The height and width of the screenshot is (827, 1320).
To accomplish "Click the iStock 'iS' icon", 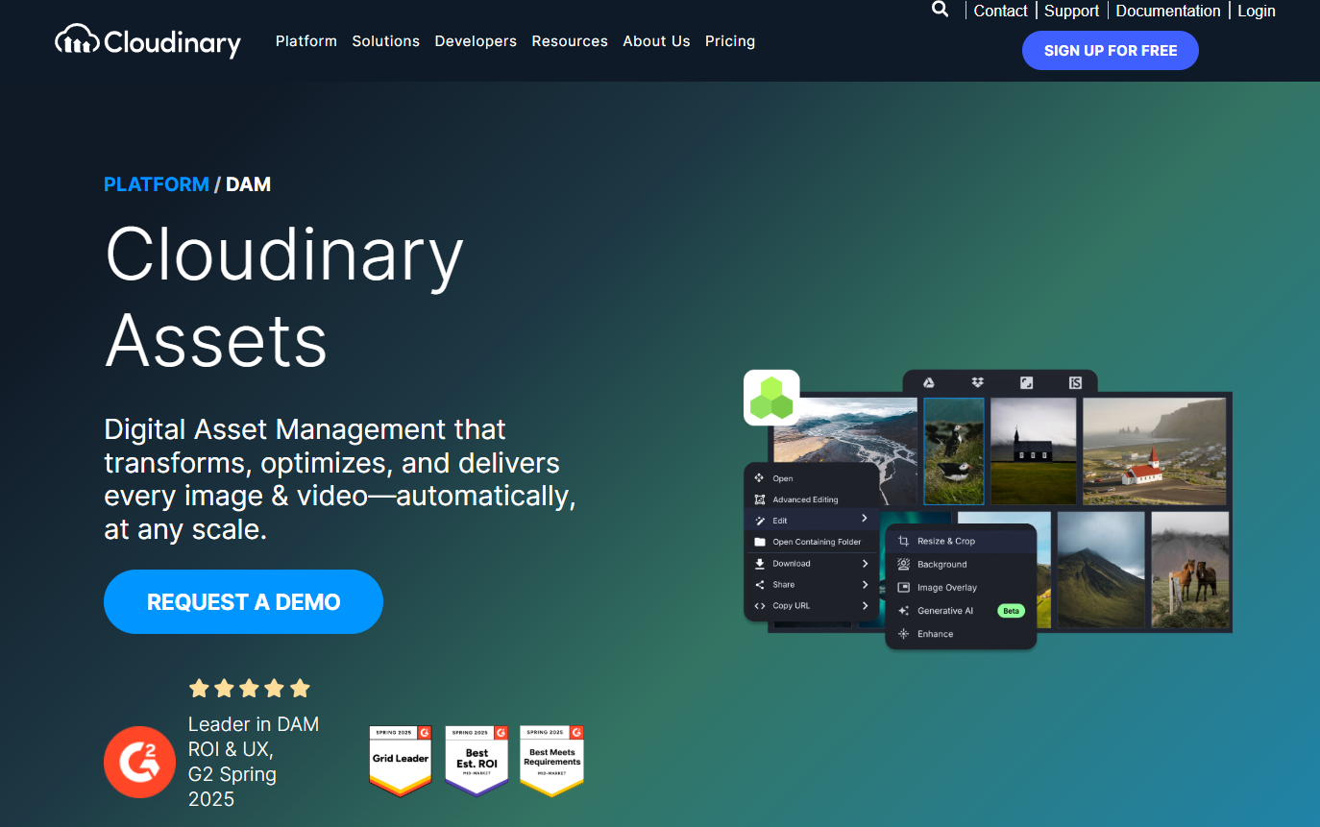I will click(x=1075, y=382).
